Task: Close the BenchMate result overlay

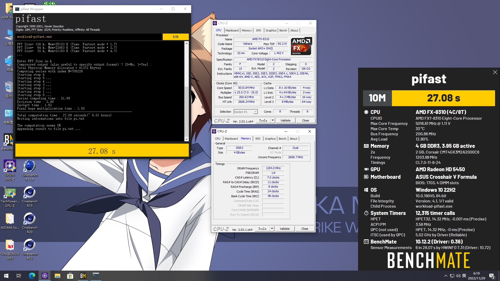Action: point(495,72)
